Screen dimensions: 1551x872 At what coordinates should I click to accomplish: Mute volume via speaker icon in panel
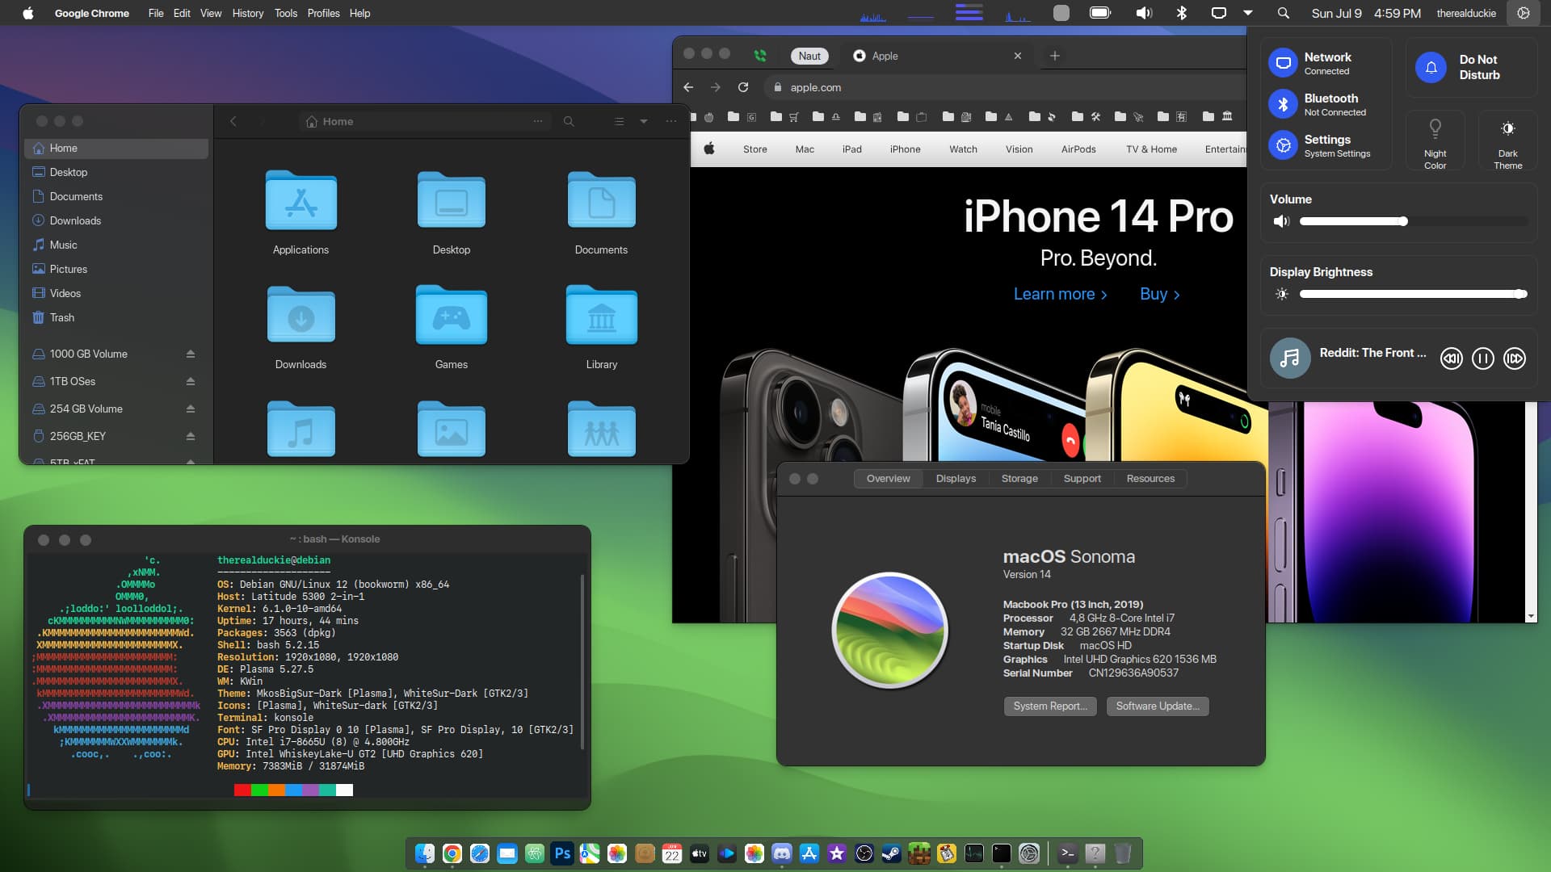pos(1281,221)
